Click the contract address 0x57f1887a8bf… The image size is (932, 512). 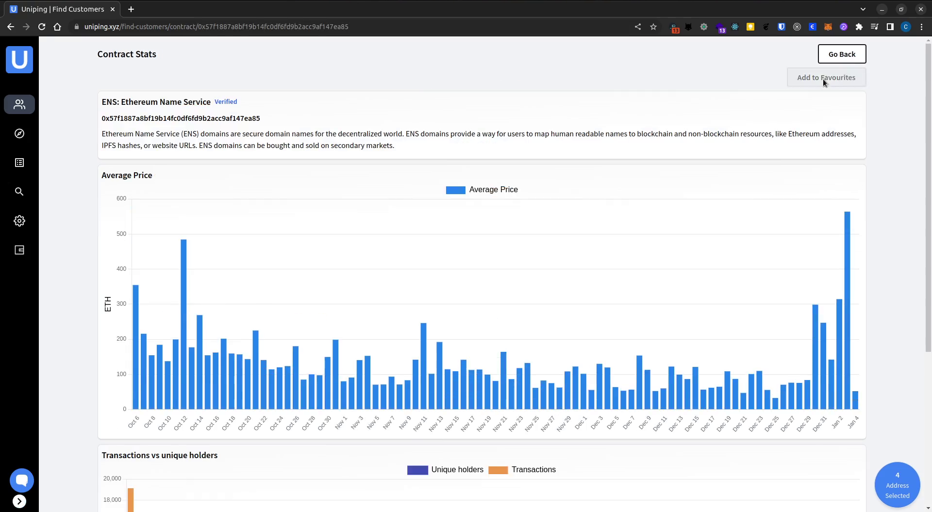pos(181,118)
